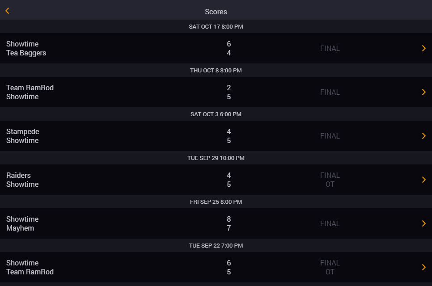The width and height of the screenshot is (432, 286).
Task: Open Stampede vs Showtime game chevron
Action: click(424, 136)
